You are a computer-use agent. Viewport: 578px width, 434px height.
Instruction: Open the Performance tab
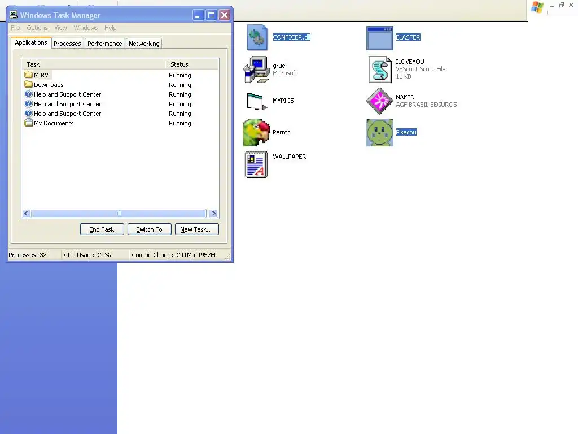tap(104, 44)
